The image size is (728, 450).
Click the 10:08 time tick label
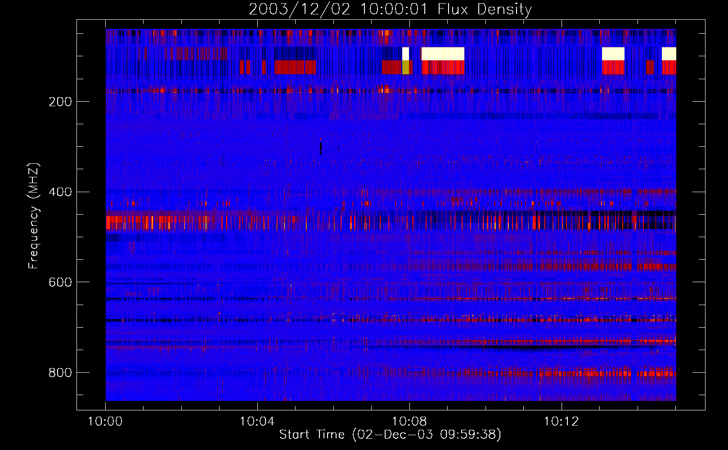pyautogui.click(x=409, y=422)
